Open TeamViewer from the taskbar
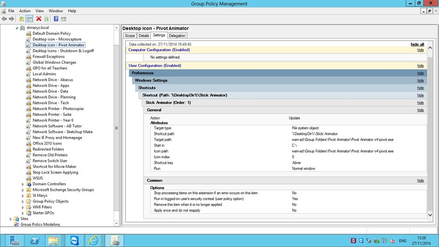This screenshot has height=247, width=439. (x=75, y=240)
